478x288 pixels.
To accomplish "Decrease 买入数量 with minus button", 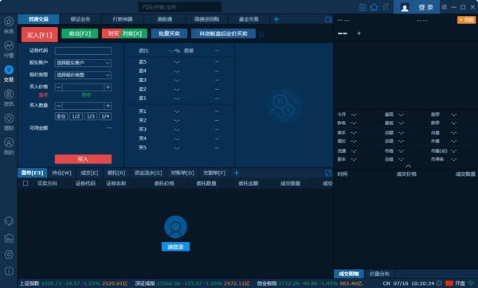I will point(58,106).
